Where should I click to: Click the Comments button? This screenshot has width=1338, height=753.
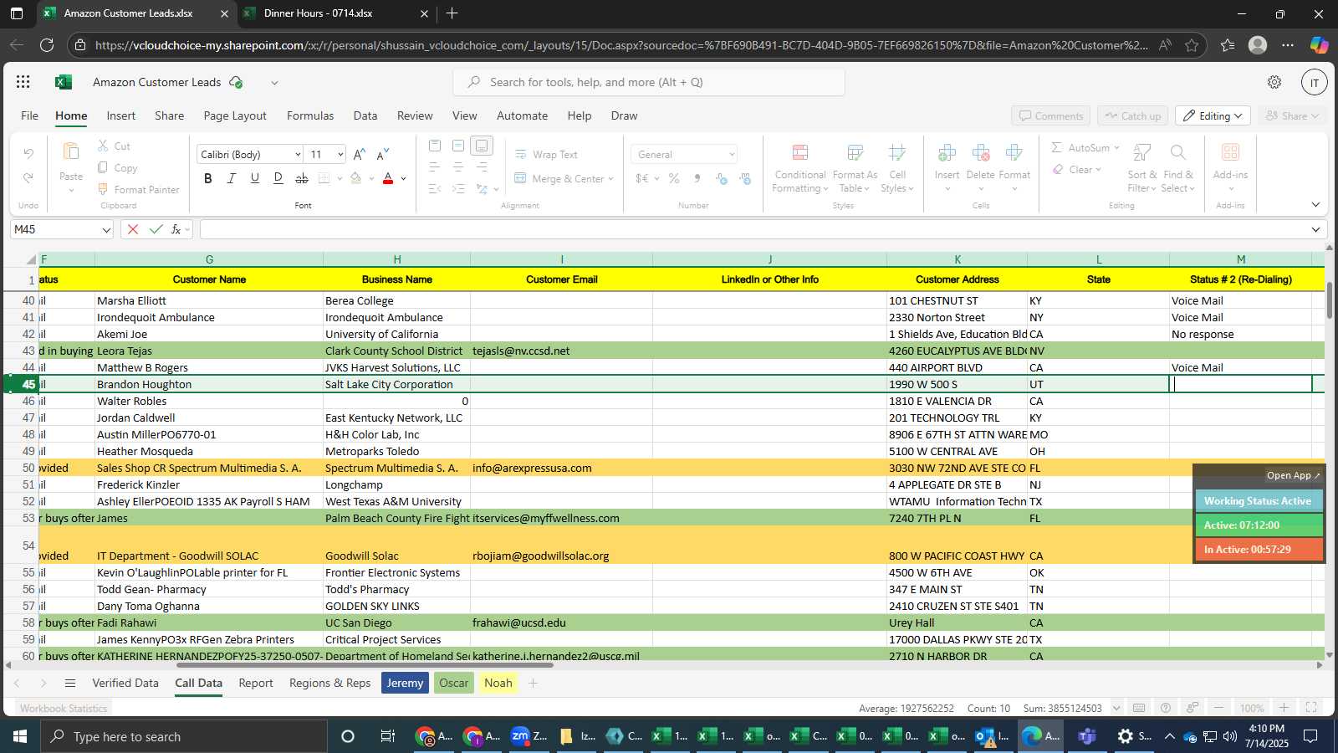pyautogui.click(x=1051, y=115)
